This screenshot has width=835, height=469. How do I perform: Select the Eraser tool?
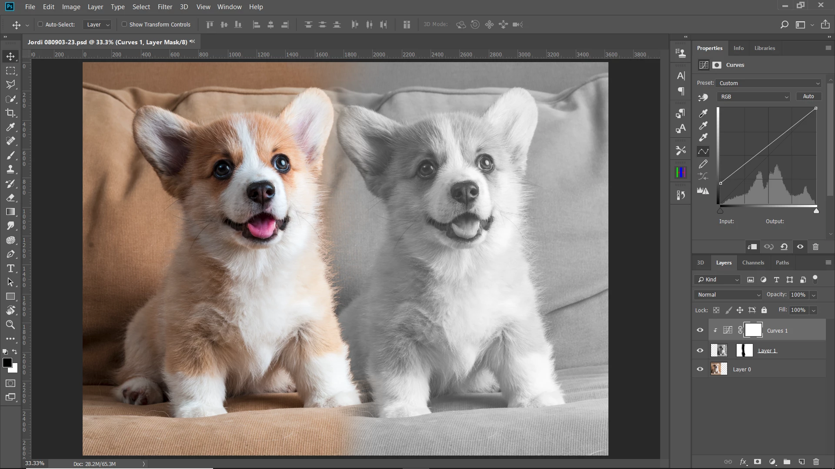click(10, 198)
